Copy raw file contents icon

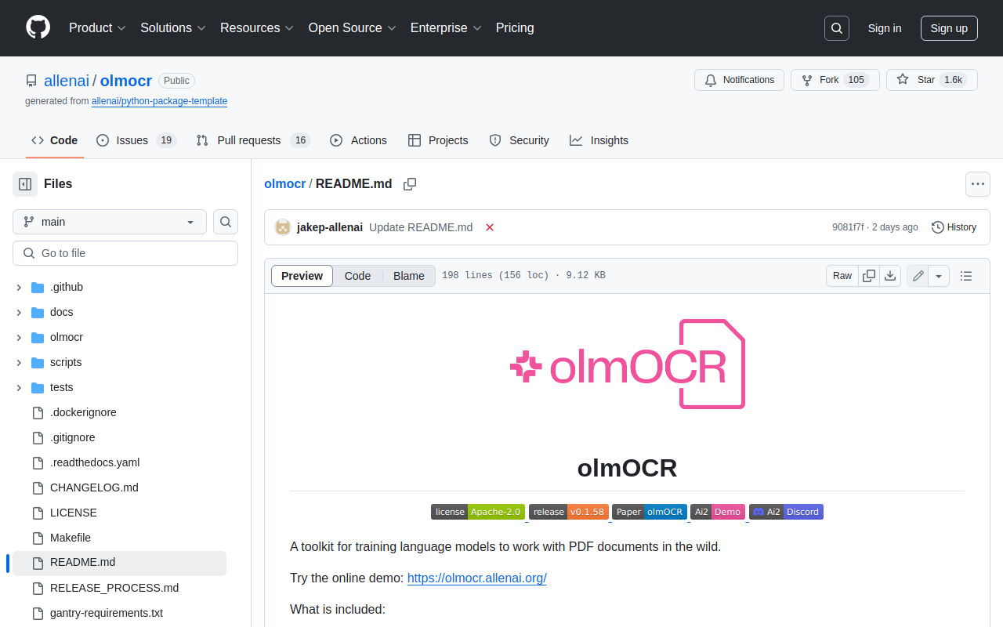pos(868,276)
